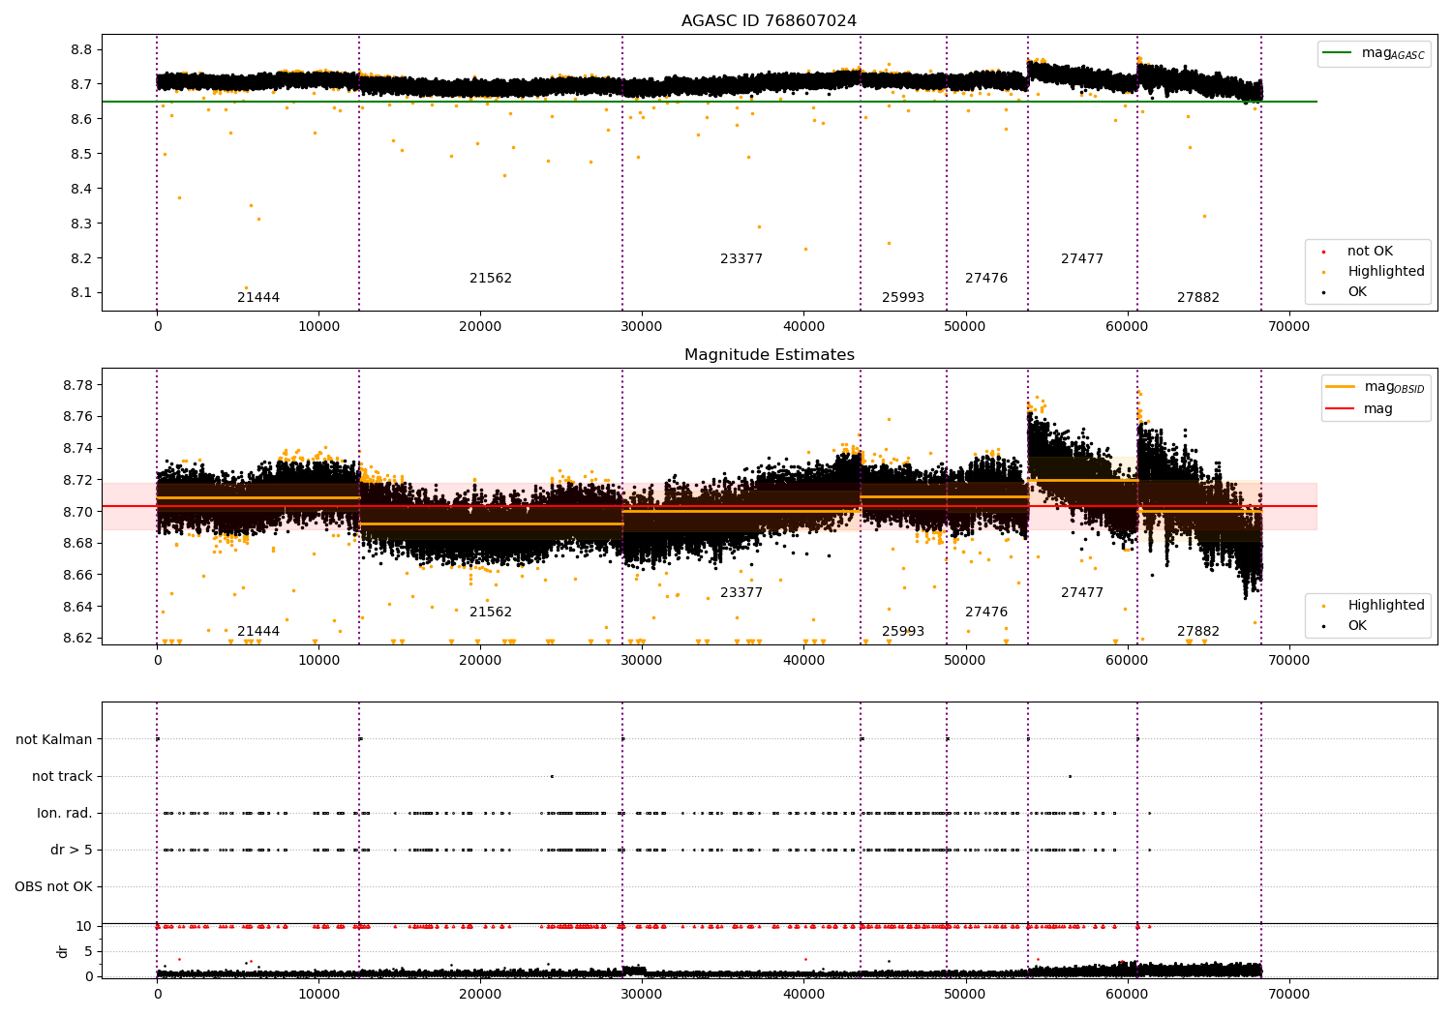Click the 30000 x-tick under Magnitude Estimates plot
This screenshot has height=1016, width=1452.
point(642,661)
